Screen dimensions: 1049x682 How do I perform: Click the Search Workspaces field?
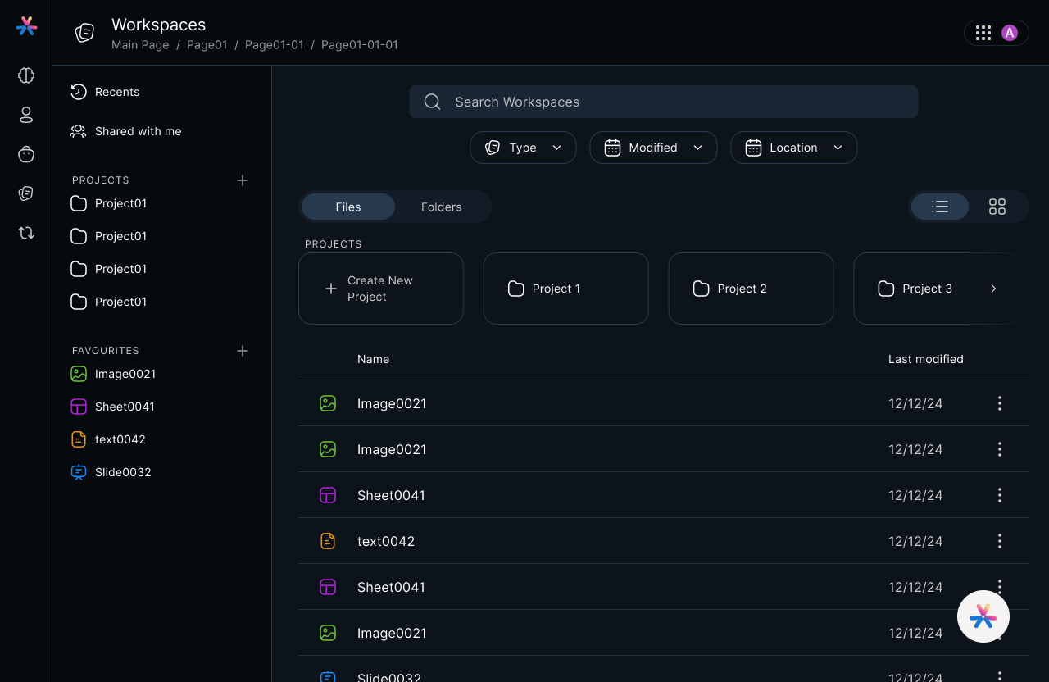pos(663,102)
